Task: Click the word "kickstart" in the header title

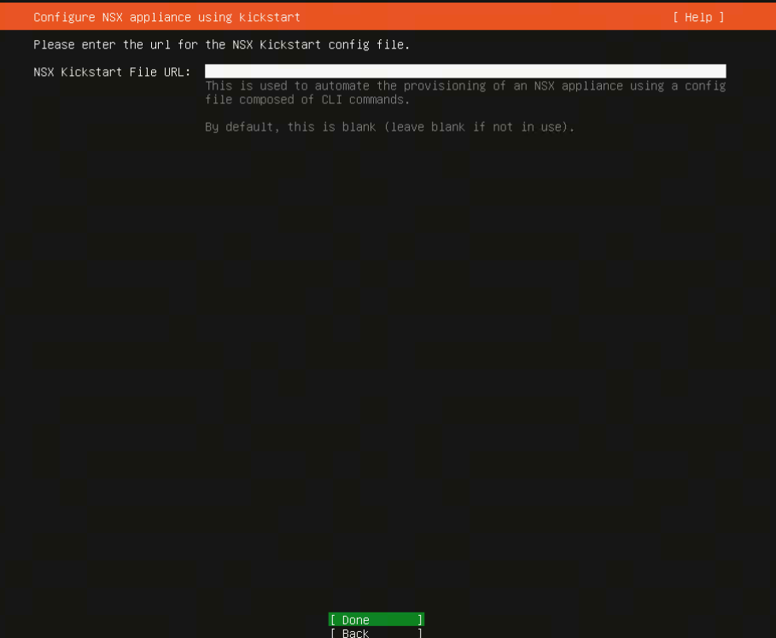Action: [x=270, y=17]
